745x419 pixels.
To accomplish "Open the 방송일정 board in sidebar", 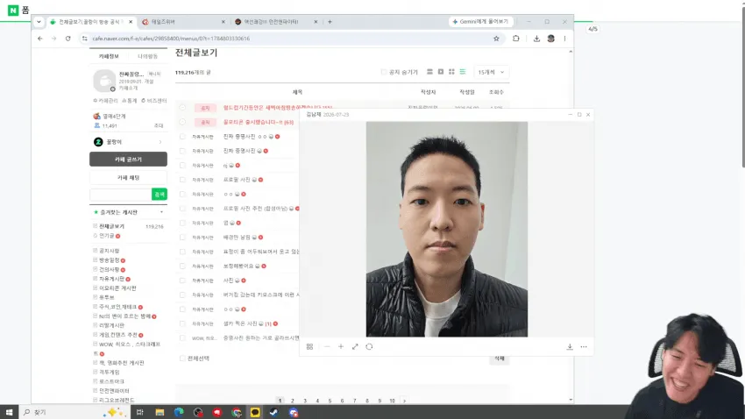I will click(x=109, y=260).
